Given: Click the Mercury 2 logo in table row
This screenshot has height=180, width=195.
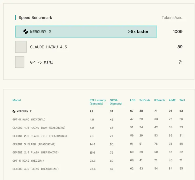Looking at the screenshot, I should pyautogui.click(x=14, y=111).
